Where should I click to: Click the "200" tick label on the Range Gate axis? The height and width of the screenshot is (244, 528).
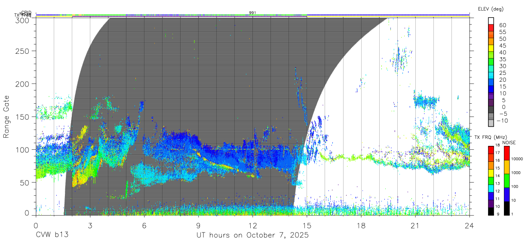click(22, 83)
